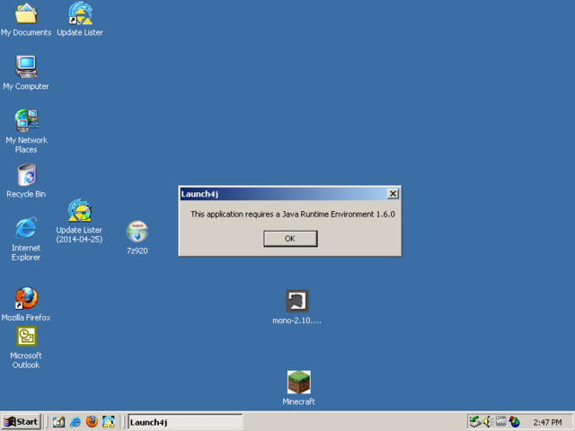Click the 2:47 PM clock

tap(547, 423)
